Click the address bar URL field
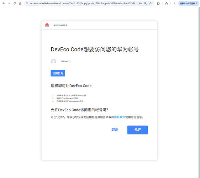 (83, 4)
